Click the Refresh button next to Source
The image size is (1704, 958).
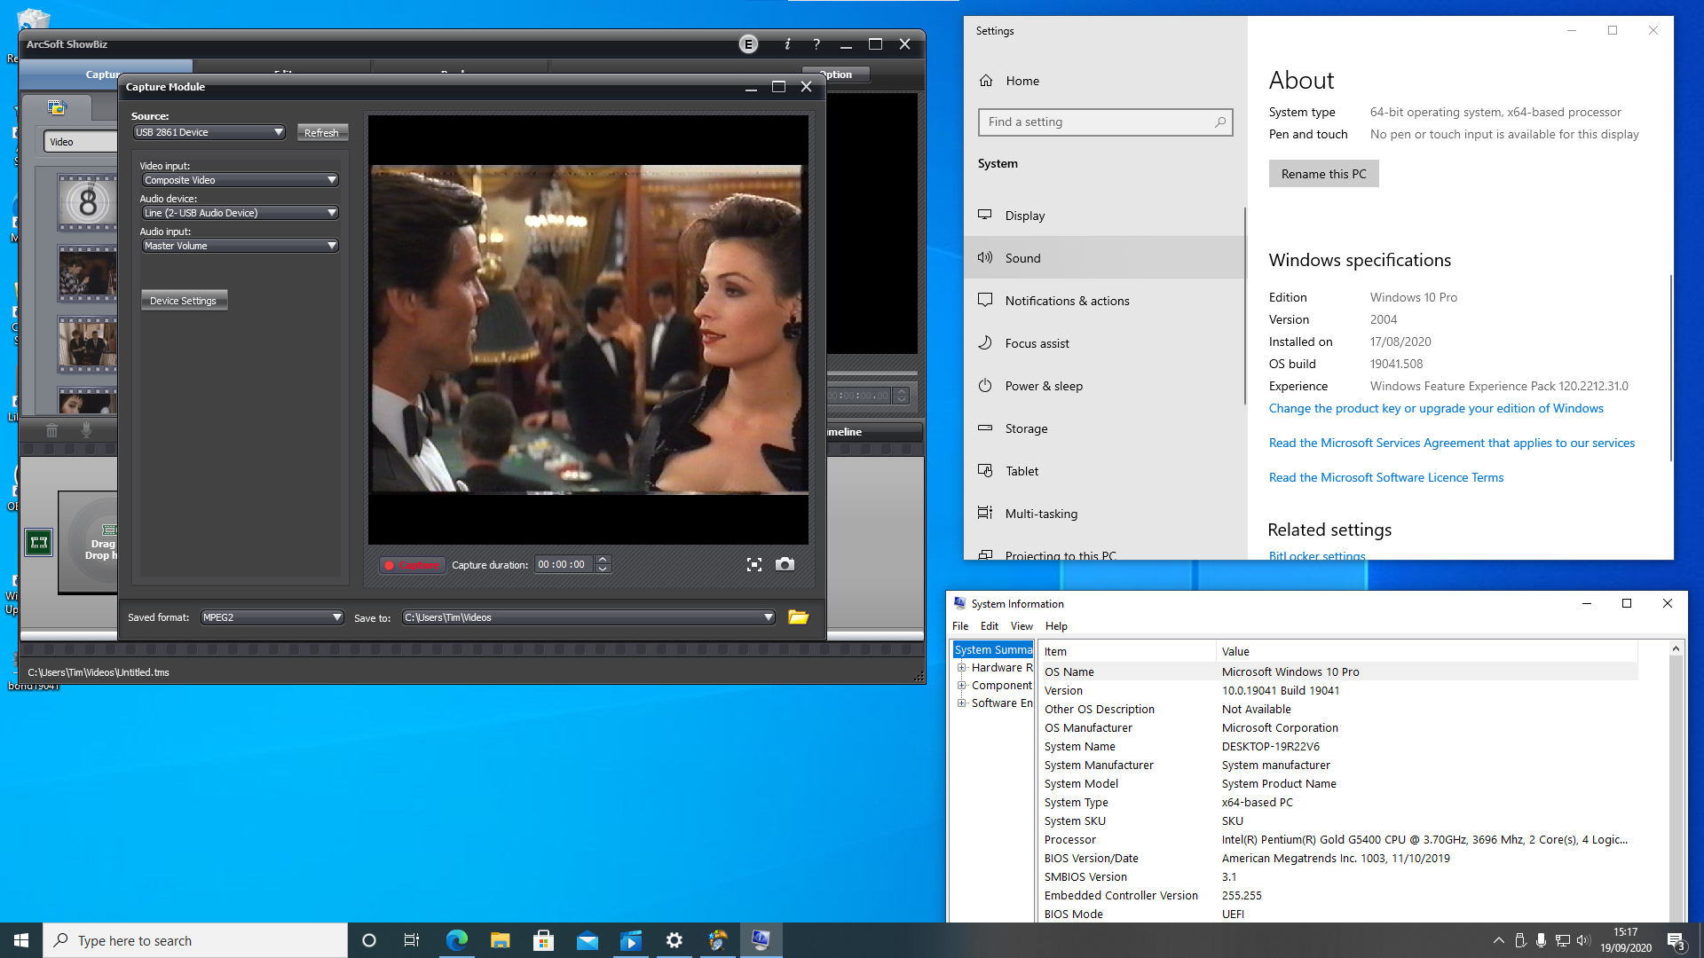coord(321,133)
